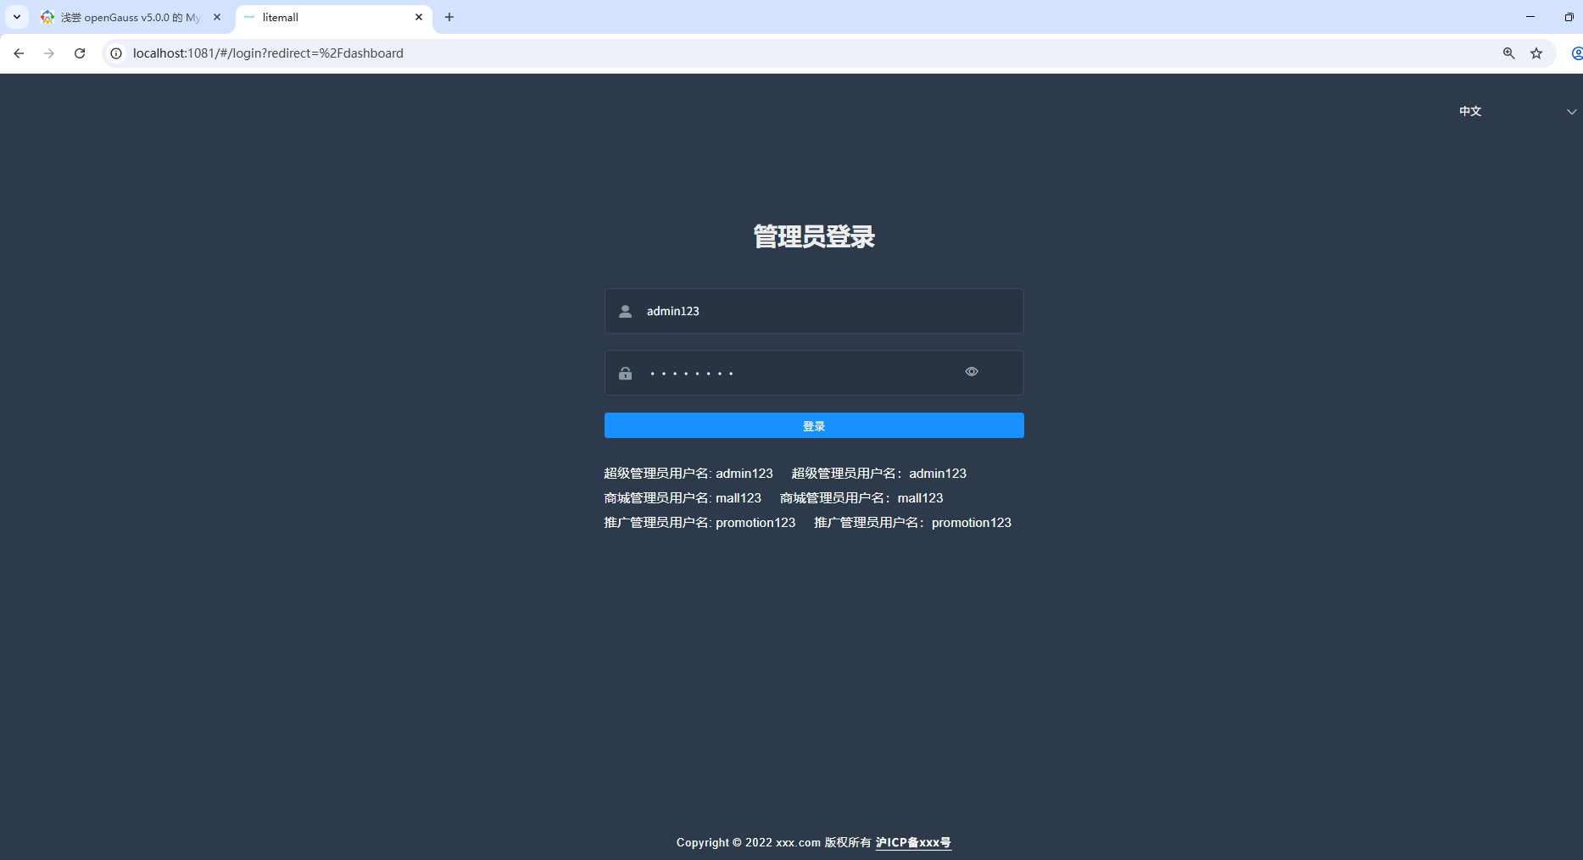This screenshot has height=860, width=1583.
Task: Expand the language selector chevron
Action: click(x=1572, y=111)
